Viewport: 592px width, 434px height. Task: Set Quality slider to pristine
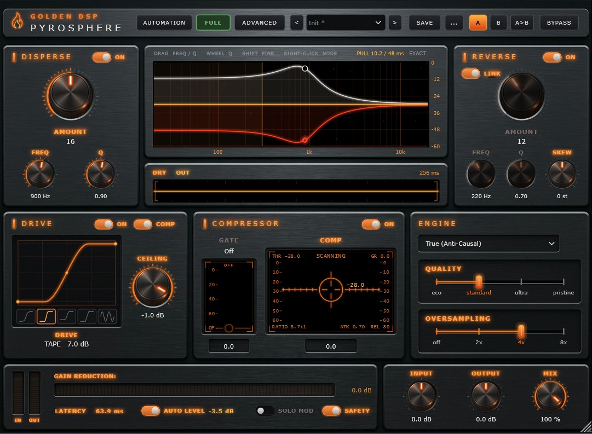pos(564,281)
